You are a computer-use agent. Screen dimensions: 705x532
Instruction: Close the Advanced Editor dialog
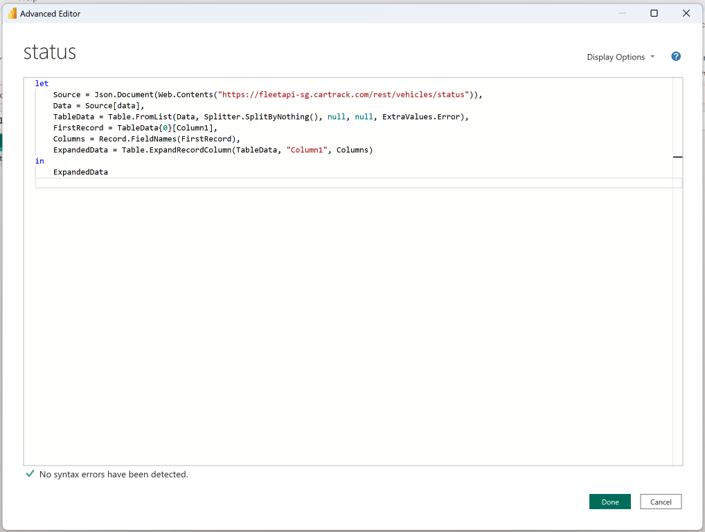686,13
